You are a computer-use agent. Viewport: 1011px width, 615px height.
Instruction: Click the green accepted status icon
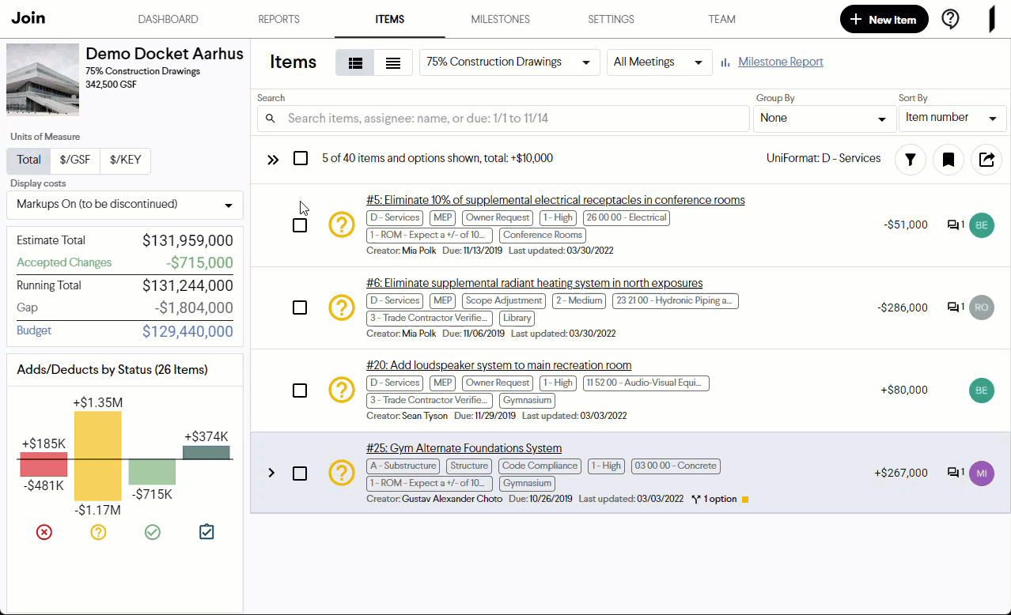tap(153, 532)
